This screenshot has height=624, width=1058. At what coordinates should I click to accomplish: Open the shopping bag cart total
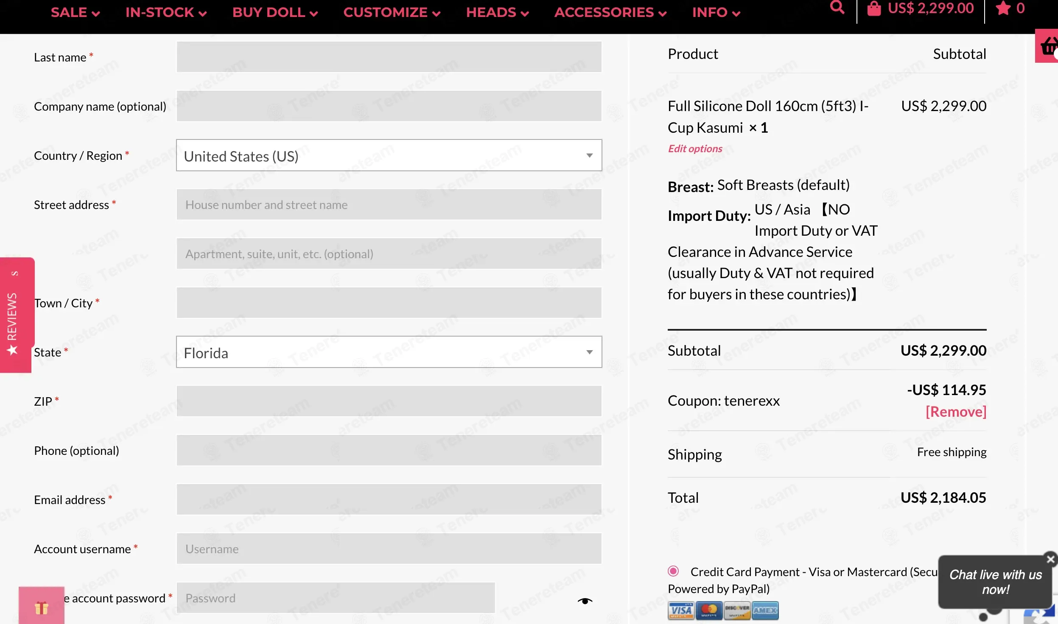(921, 8)
